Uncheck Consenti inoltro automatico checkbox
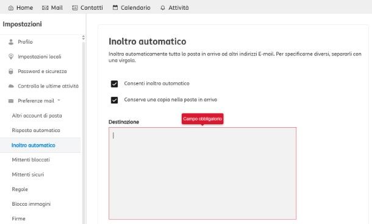 click(x=115, y=84)
